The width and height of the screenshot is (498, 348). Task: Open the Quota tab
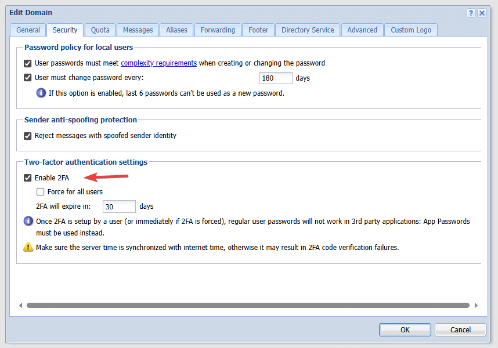click(x=100, y=30)
